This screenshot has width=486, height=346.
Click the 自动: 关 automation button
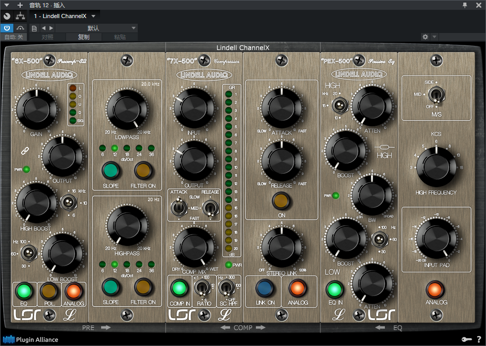[x=13, y=37]
